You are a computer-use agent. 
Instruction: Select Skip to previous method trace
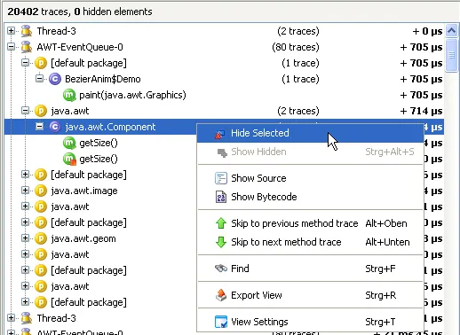(310, 223)
